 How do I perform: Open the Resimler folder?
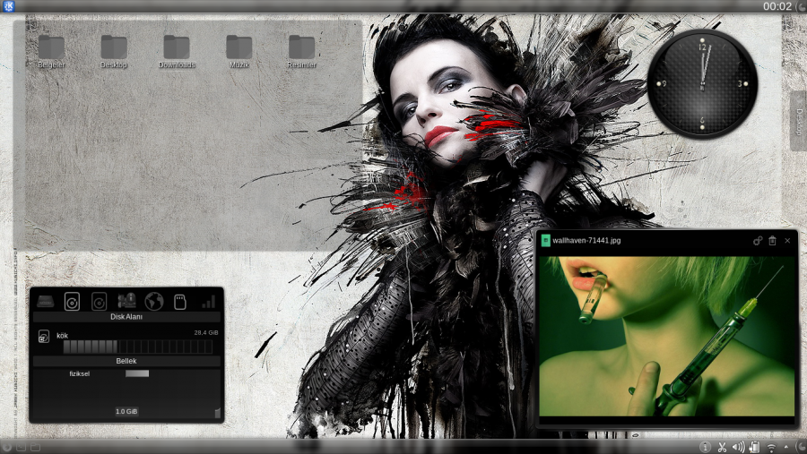point(302,51)
